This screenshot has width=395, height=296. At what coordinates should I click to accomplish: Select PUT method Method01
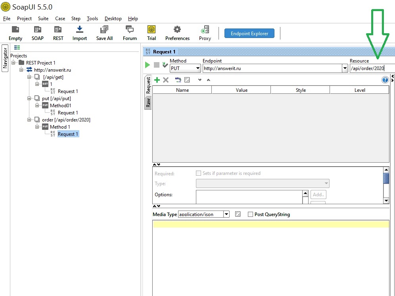coord(57,106)
